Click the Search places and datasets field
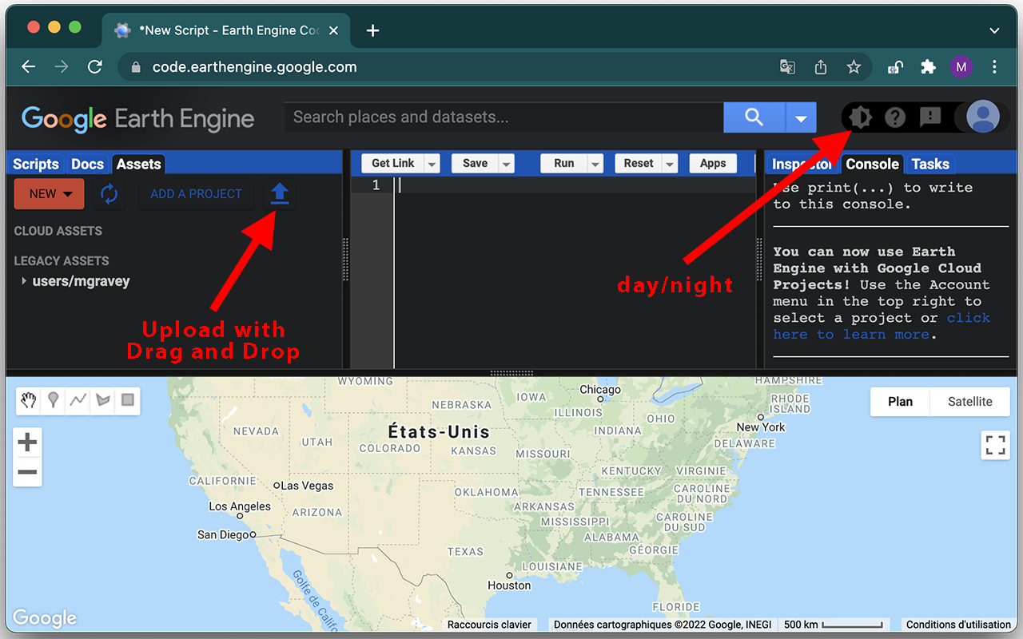Viewport: 1023px width, 639px height. (504, 117)
